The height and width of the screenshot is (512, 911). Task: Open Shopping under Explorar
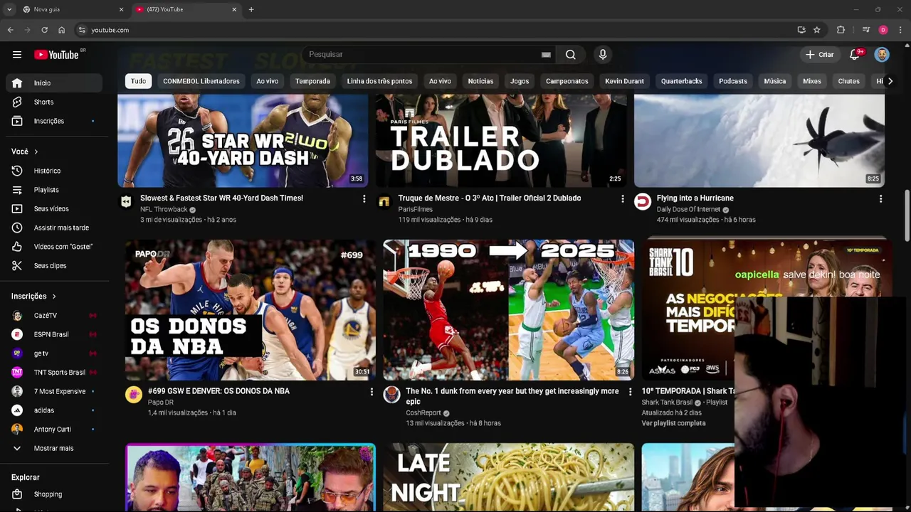tap(54, 494)
